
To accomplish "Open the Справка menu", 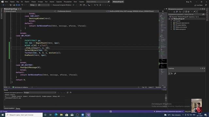I will coord(81,2).
